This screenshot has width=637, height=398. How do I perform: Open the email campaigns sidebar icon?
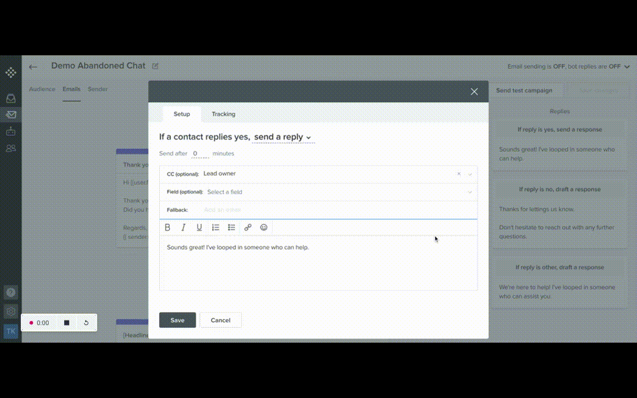click(11, 115)
